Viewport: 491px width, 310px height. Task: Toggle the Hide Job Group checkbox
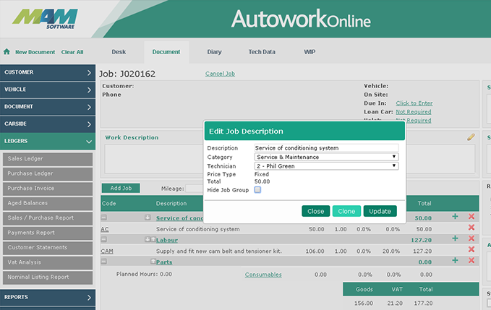pyautogui.click(x=257, y=190)
